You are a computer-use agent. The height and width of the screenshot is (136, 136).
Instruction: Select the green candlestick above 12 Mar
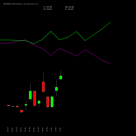coord(56,89)
